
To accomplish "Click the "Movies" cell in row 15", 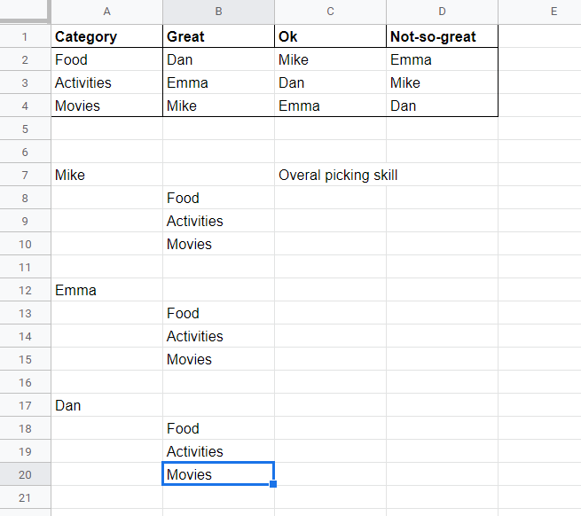I will click(x=218, y=360).
